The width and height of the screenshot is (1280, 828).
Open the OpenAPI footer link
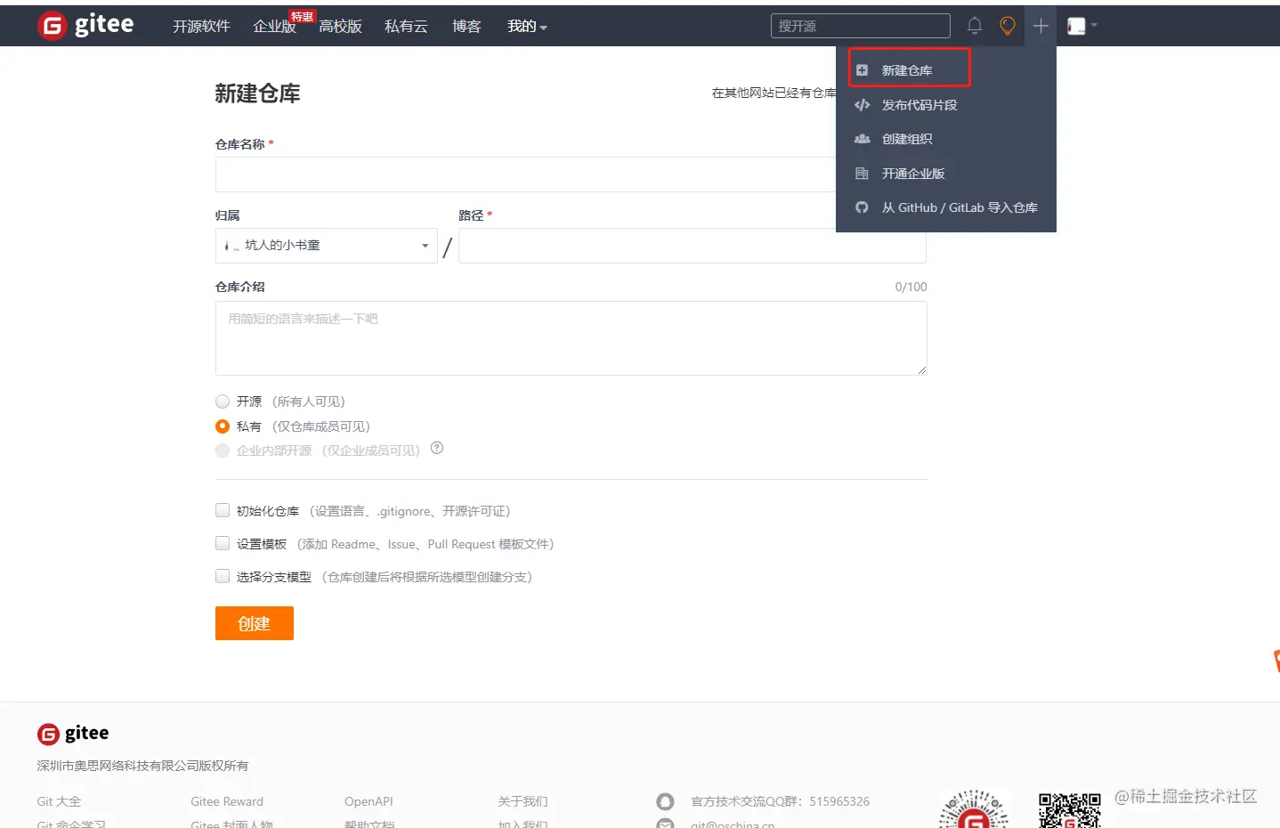(369, 801)
